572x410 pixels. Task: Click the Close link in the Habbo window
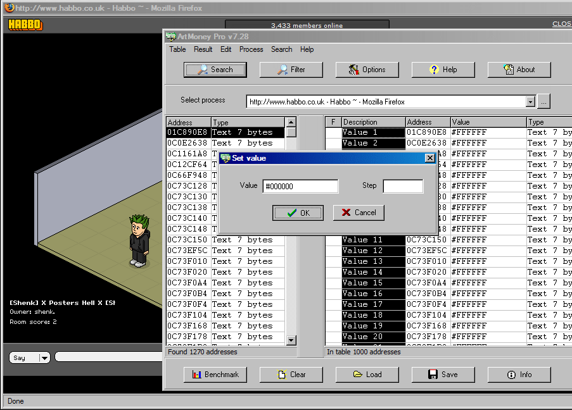click(x=562, y=23)
